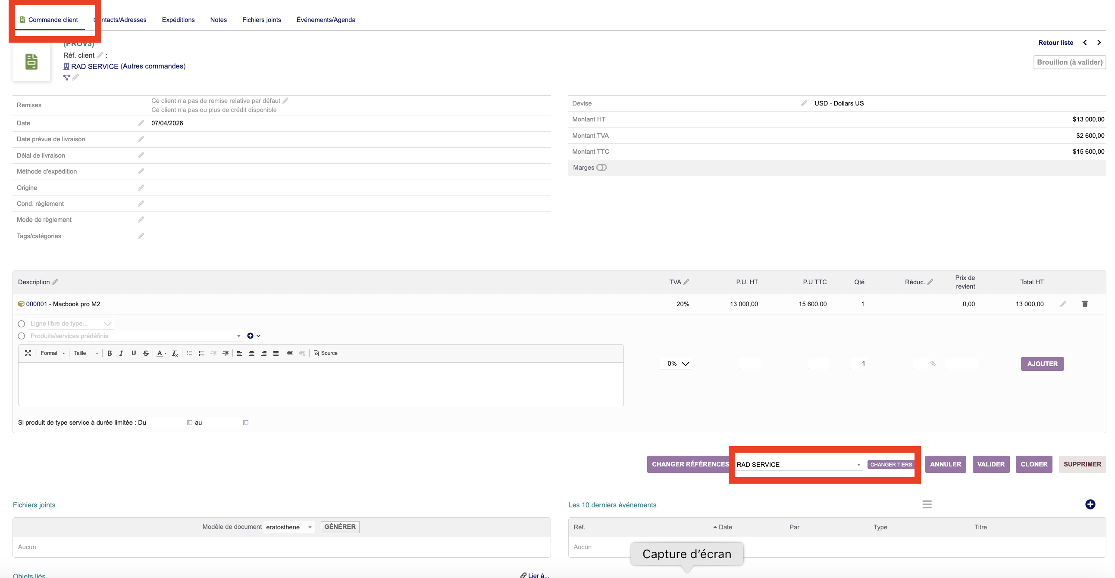Click the Bold formatting icon
This screenshot has height=578, width=1115.
[110, 353]
